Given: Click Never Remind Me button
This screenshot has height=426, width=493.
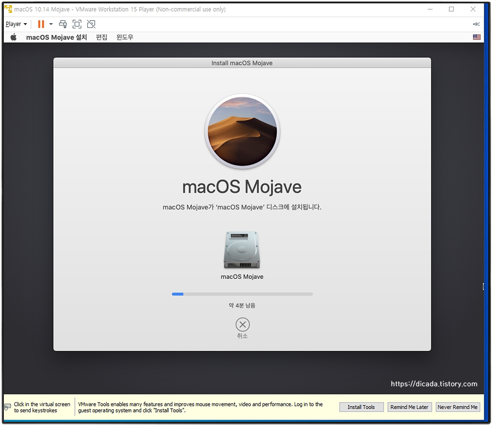Looking at the screenshot, I should point(457,407).
